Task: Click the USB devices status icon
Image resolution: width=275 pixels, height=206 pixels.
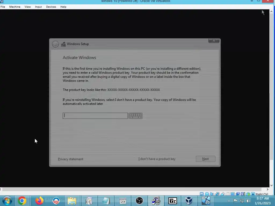Action: click(223, 194)
